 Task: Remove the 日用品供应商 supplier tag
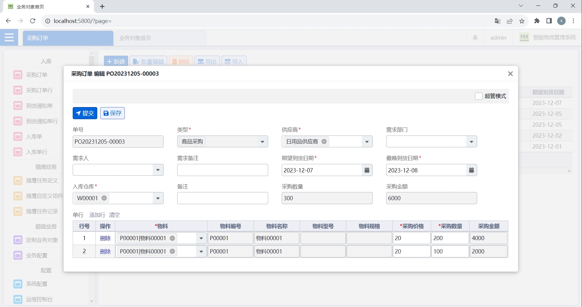(x=324, y=142)
